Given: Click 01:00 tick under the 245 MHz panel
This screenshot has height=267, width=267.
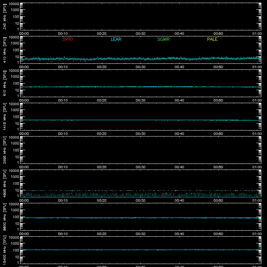Looking at the screenshot, I should click(x=257, y=34).
